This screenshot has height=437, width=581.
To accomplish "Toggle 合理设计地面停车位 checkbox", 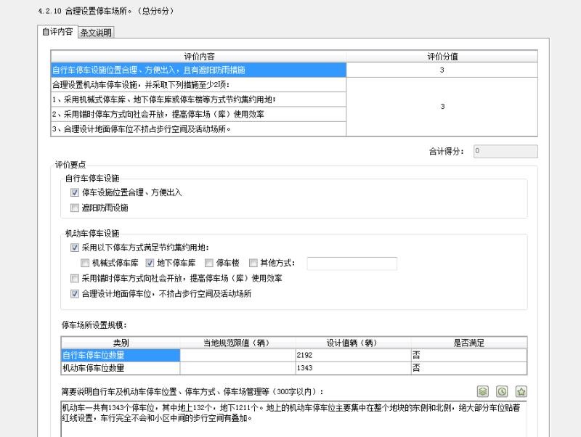I will coord(75,294).
